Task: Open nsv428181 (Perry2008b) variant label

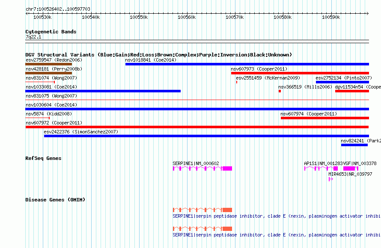Action: tap(54, 69)
